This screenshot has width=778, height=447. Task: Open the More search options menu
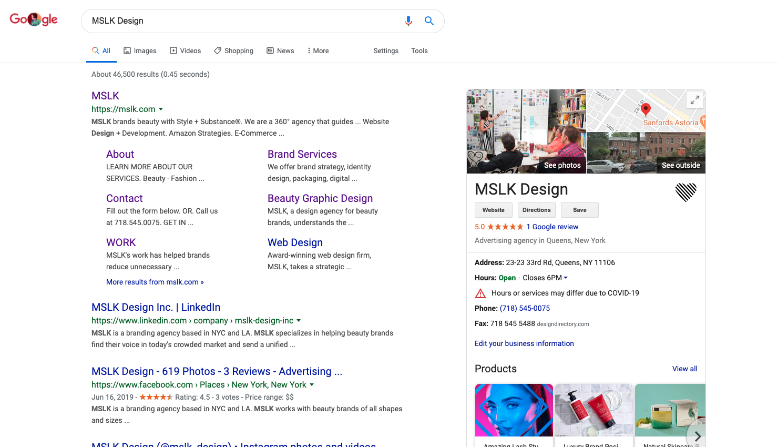[x=318, y=51]
